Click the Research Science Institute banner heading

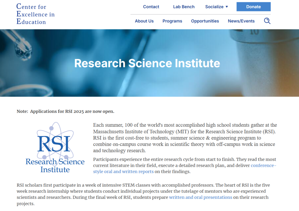coord(147,63)
